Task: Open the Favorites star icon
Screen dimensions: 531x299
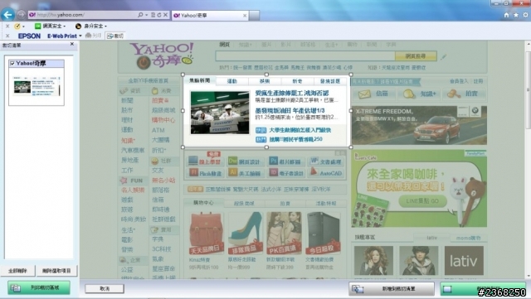Action: click(x=516, y=15)
